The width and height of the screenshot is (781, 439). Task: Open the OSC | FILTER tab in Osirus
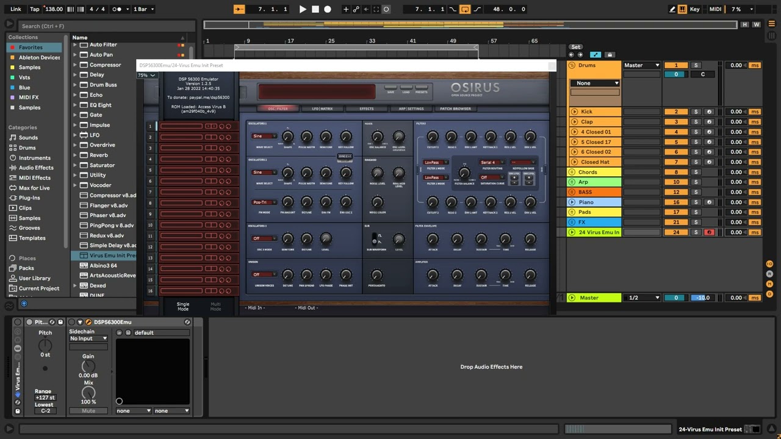pyautogui.click(x=278, y=109)
